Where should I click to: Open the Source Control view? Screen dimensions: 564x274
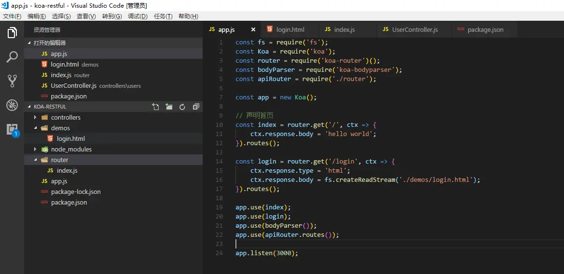coord(12,81)
